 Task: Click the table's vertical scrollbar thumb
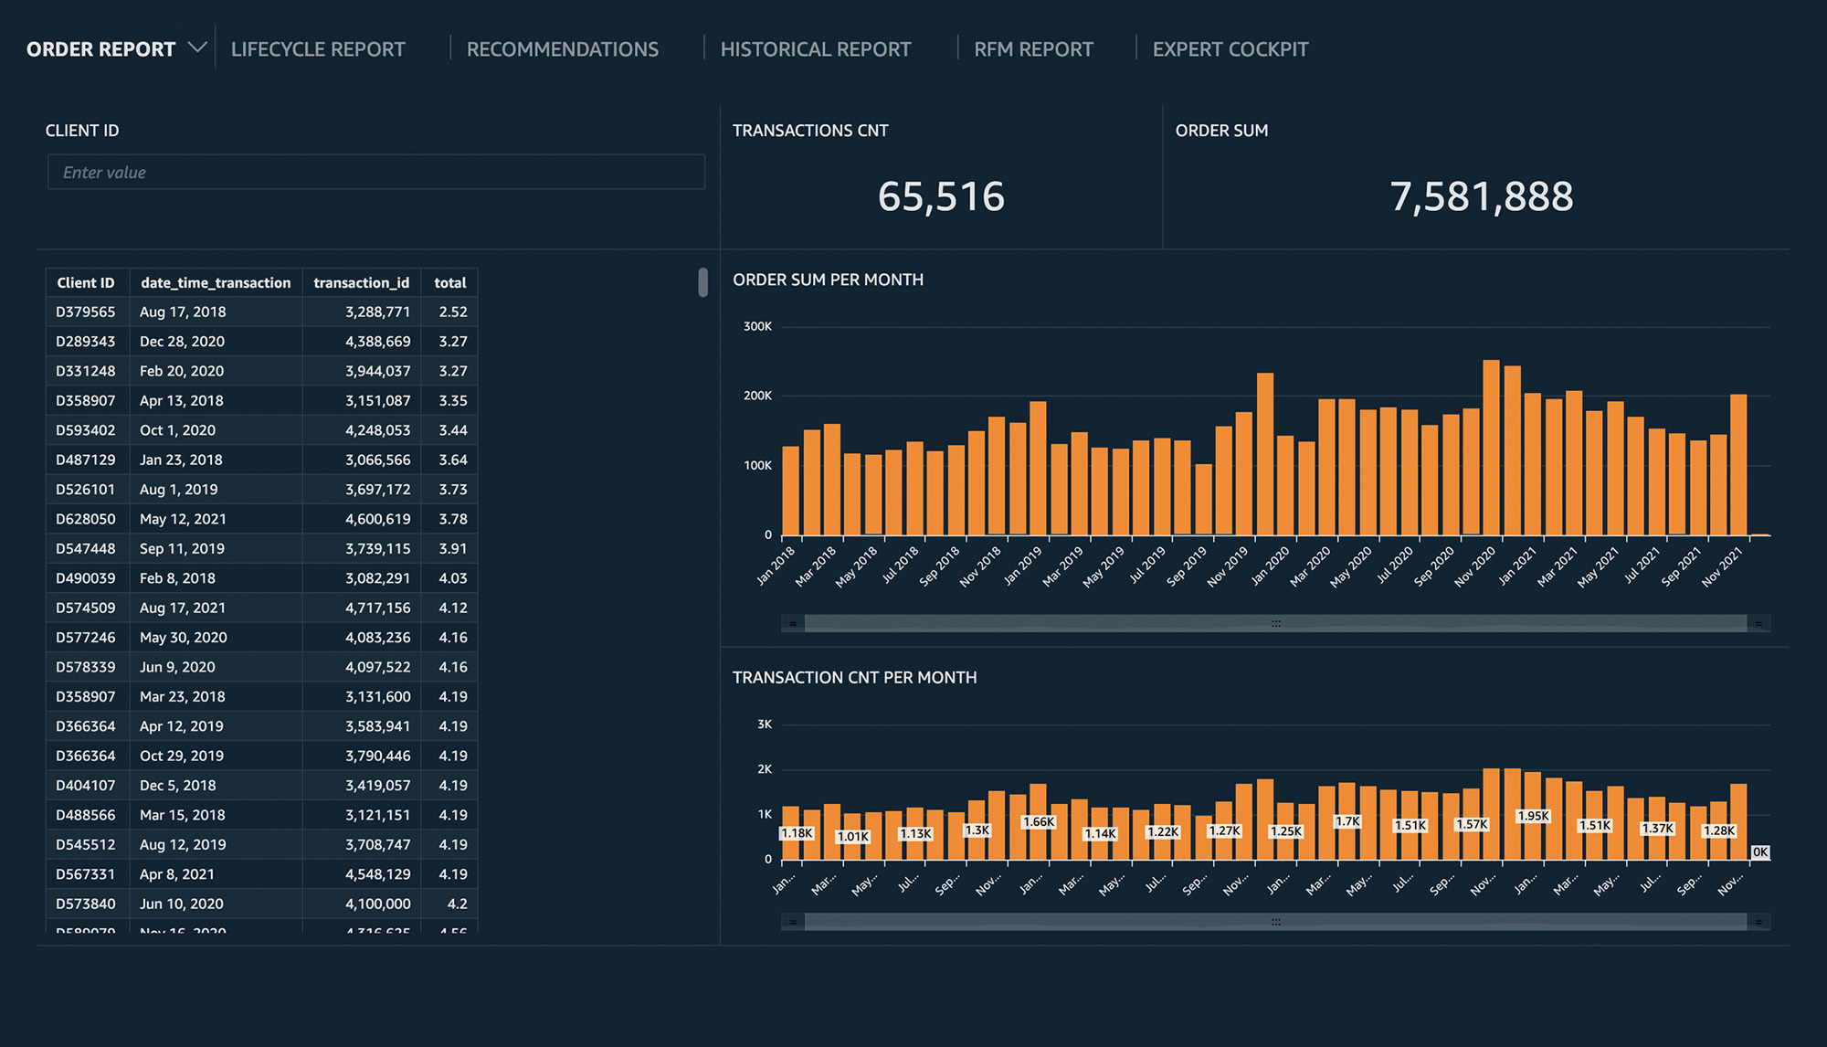click(x=702, y=282)
